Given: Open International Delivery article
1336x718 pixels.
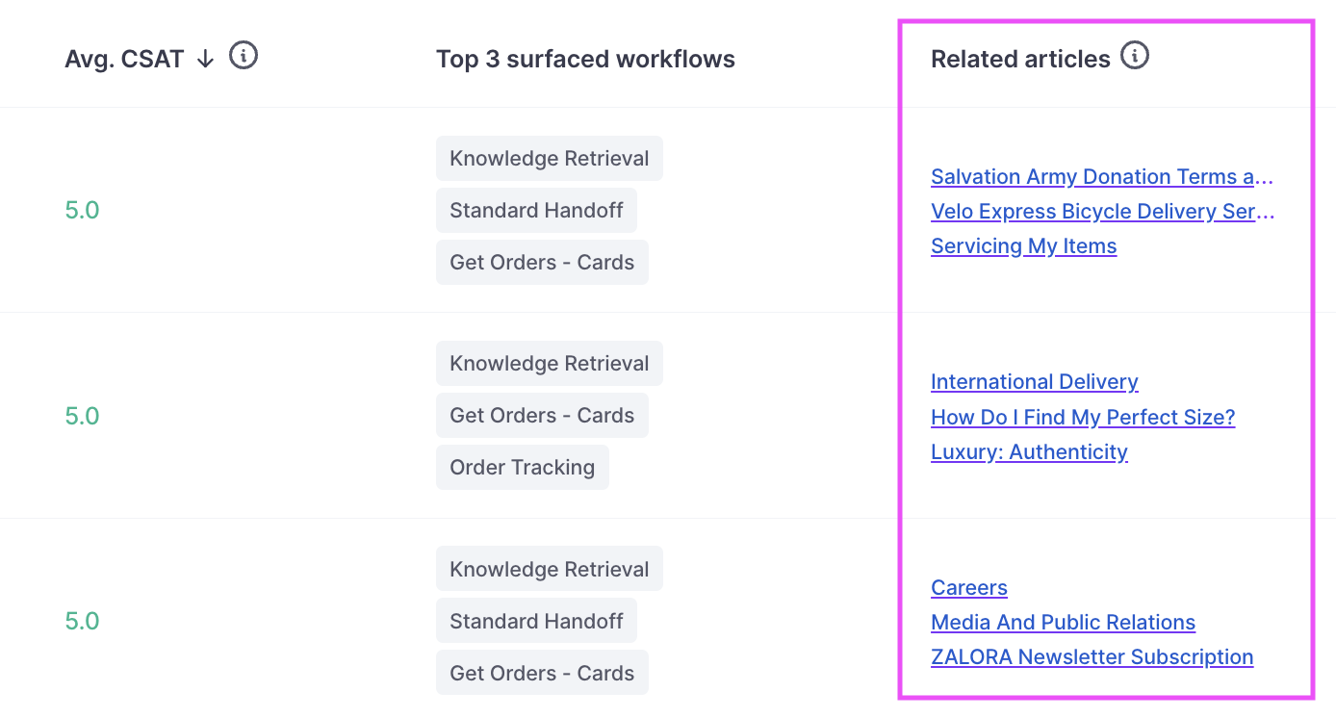Looking at the screenshot, I should [1035, 381].
